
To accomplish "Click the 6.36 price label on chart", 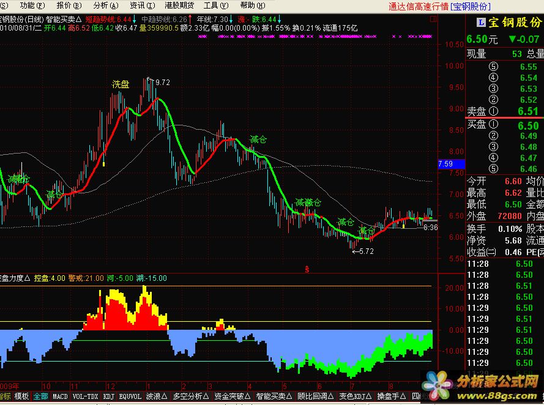I will pos(430,228).
